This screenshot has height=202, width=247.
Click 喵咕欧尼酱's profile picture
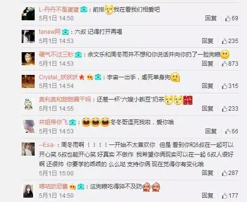(28, 191)
